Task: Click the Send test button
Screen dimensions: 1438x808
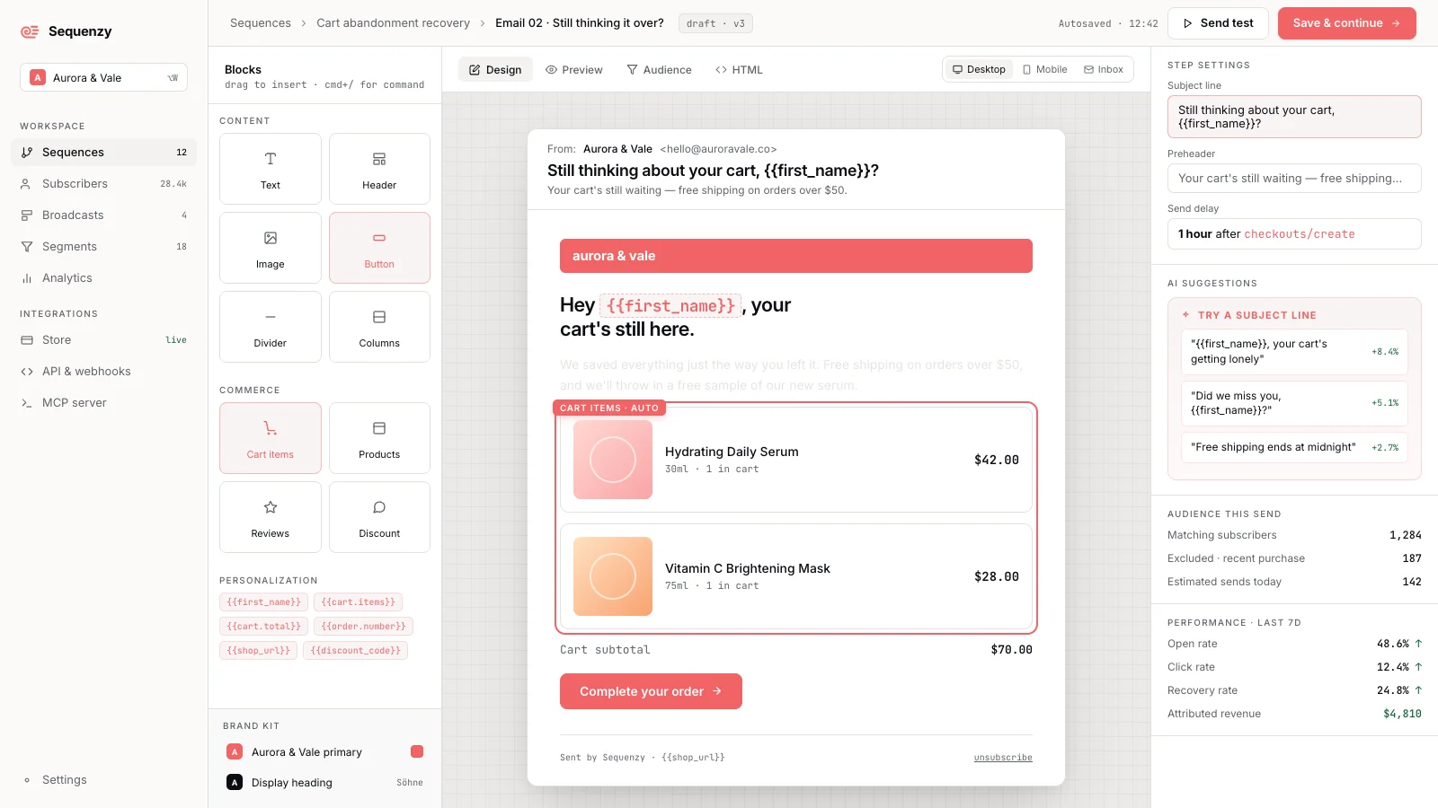Action: pyautogui.click(x=1218, y=23)
